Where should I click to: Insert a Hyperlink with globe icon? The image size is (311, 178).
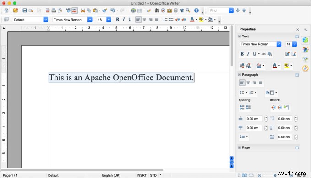point(133,10)
